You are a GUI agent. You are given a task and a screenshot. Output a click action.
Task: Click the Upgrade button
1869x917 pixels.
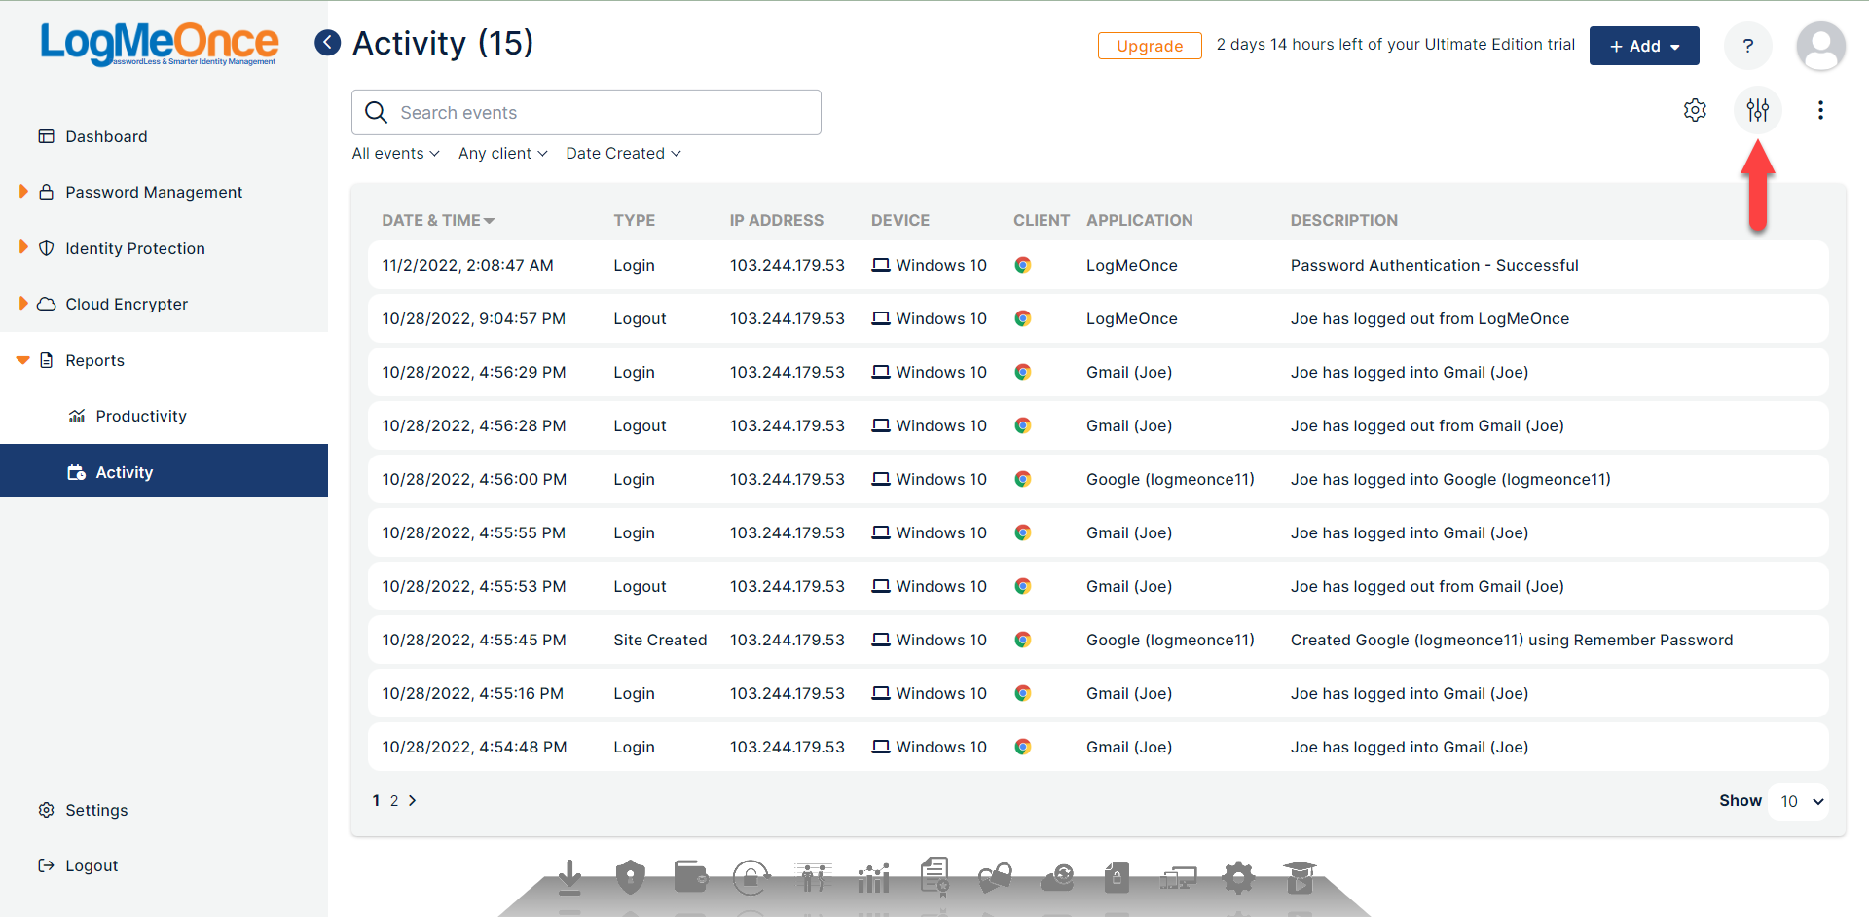coord(1150,46)
